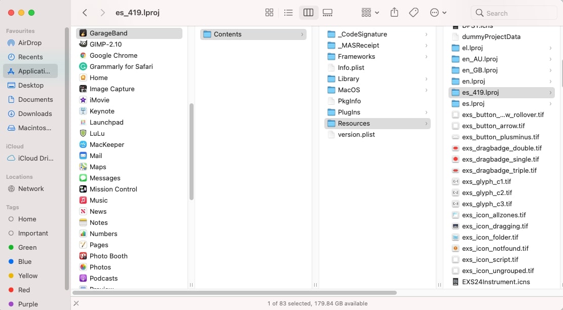Select exs_icon_notfound.tif file

[502, 248]
